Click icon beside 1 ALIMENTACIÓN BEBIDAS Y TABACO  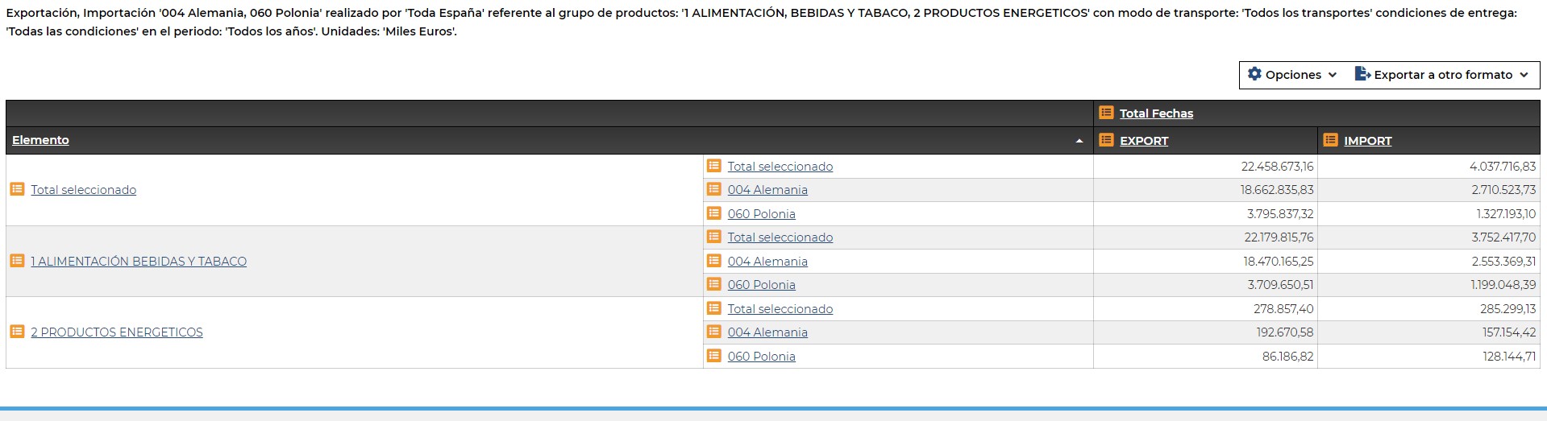17,261
